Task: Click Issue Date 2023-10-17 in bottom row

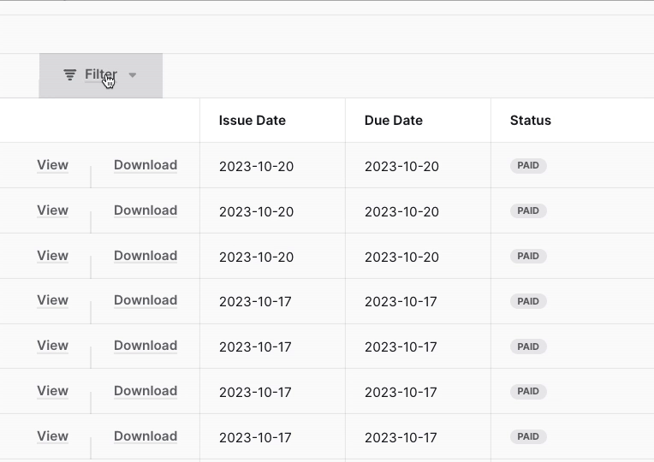Action: point(255,437)
